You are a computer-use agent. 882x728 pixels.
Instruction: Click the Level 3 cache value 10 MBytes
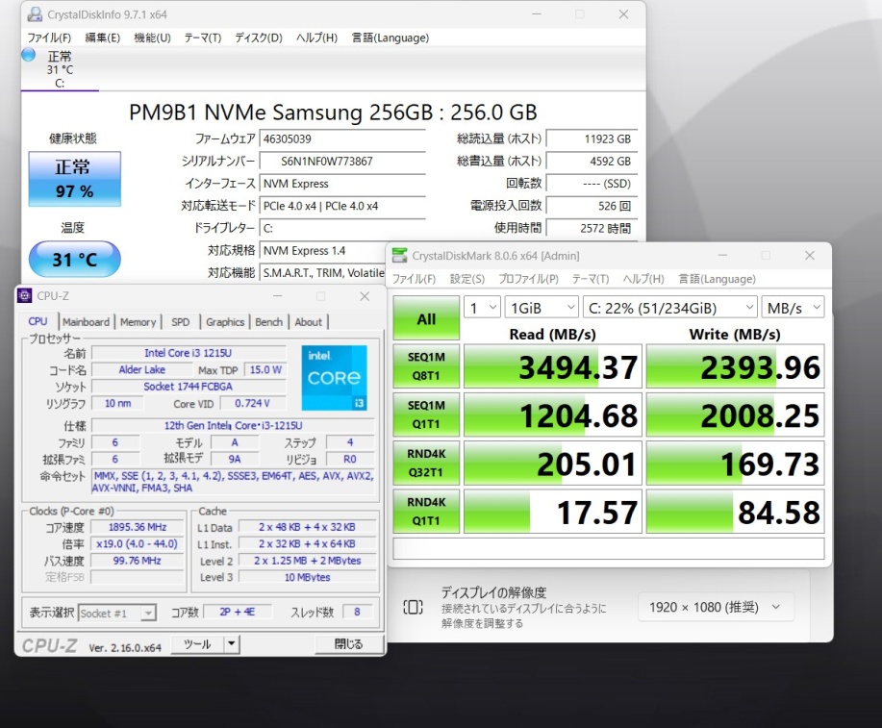coord(308,577)
